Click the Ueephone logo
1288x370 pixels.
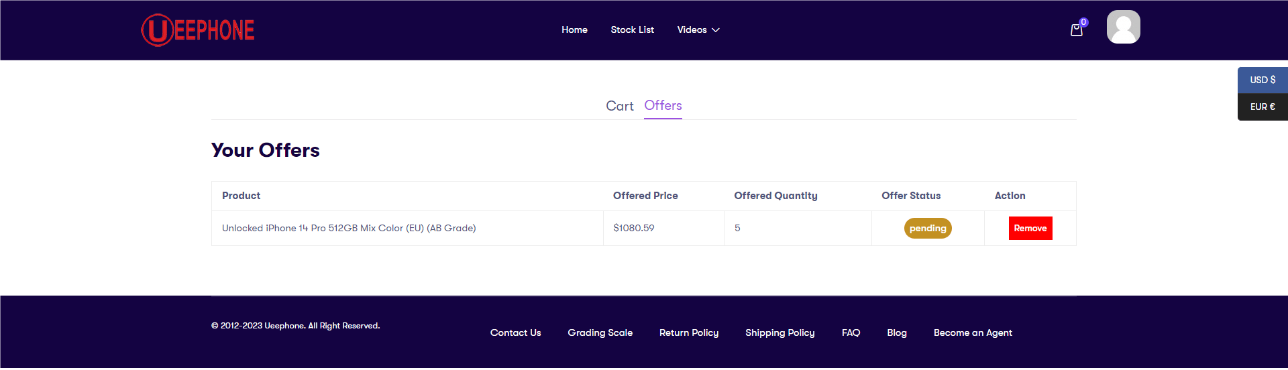click(198, 30)
